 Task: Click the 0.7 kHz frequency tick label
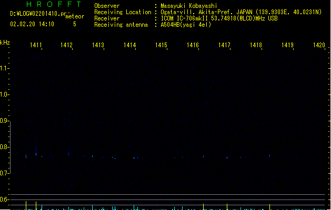[x=4, y=173]
